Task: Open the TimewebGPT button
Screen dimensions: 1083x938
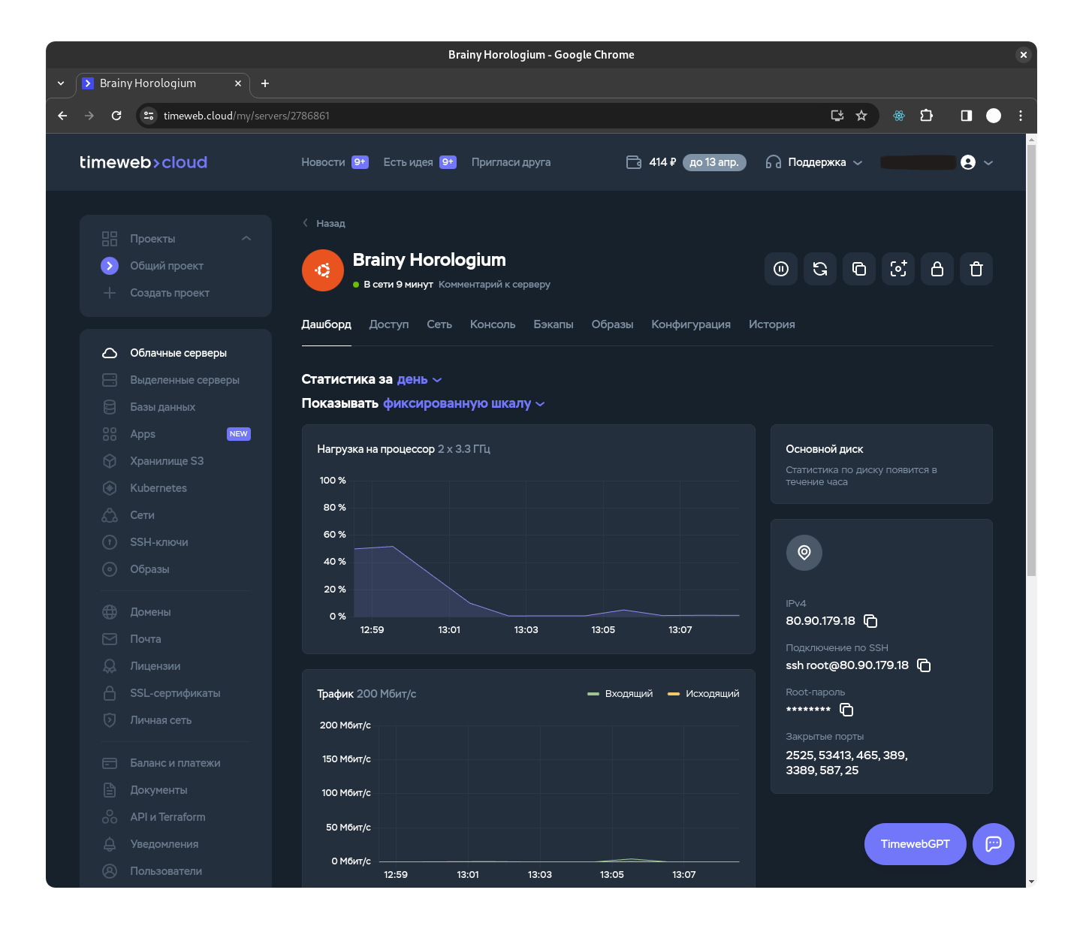Action: pyautogui.click(x=915, y=844)
